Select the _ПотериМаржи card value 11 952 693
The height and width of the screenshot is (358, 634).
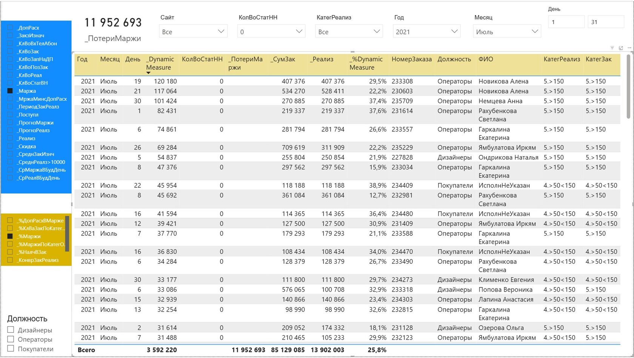113,23
